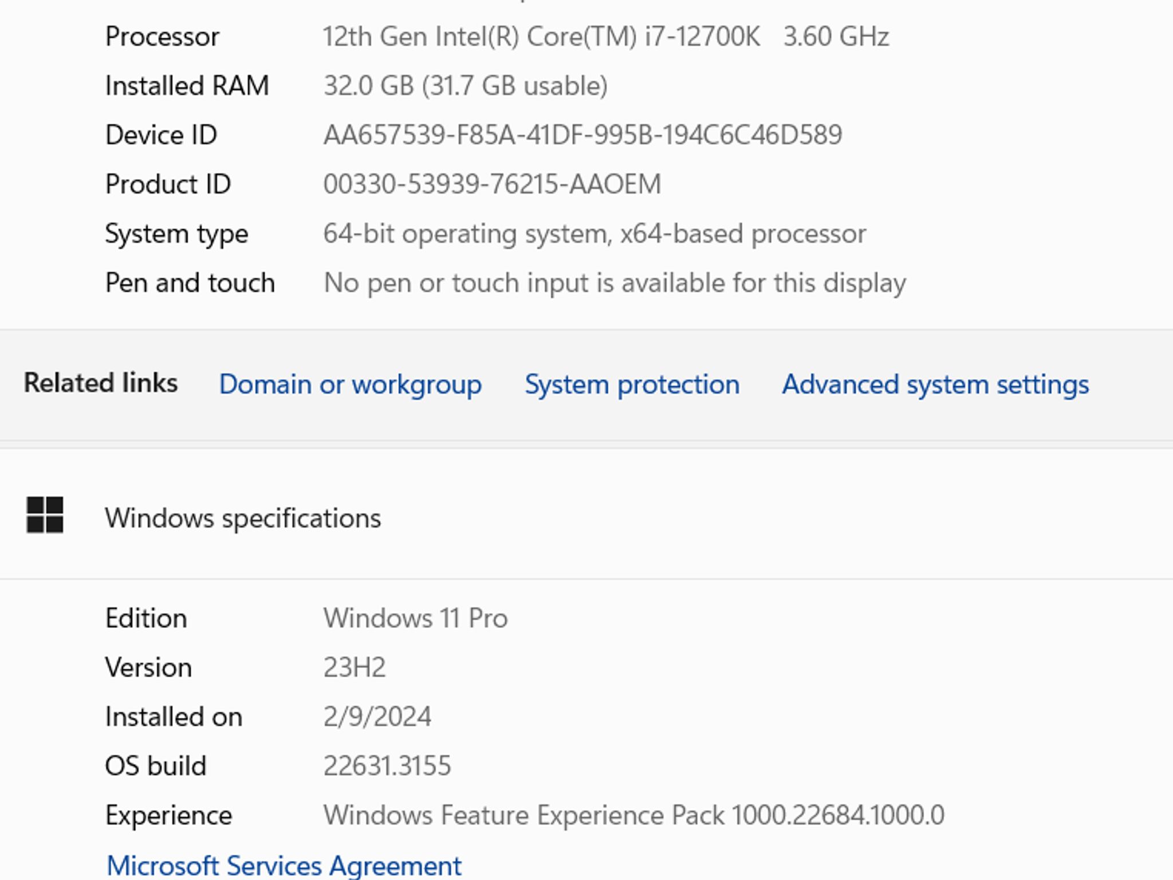Select the OS build number 22631.3155
Image resolution: width=1173 pixels, height=880 pixels.
tap(387, 766)
